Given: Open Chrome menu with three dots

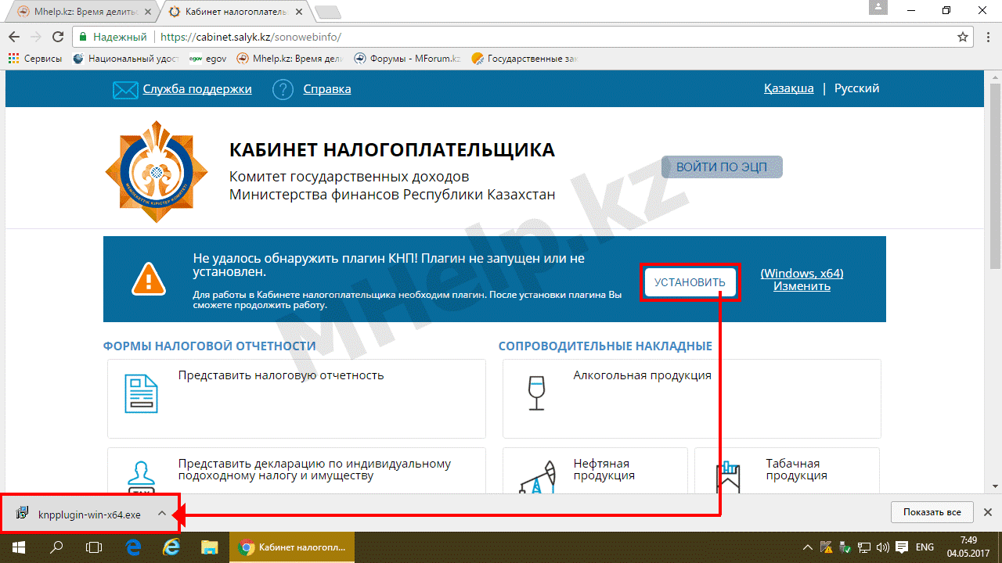Looking at the screenshot, I should (989, 37).
